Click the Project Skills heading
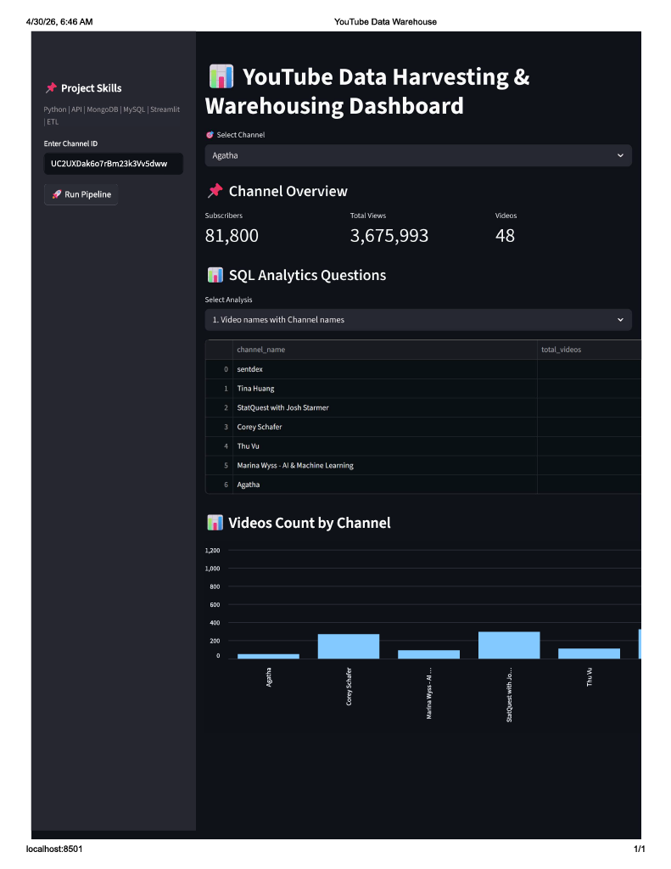The height and width of the screenshot is (869, 671). click(x=92, y=88)
